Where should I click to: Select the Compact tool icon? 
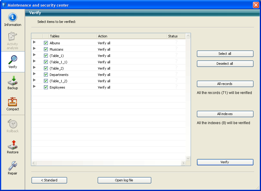pyautogui.click(x=13, y=102)
